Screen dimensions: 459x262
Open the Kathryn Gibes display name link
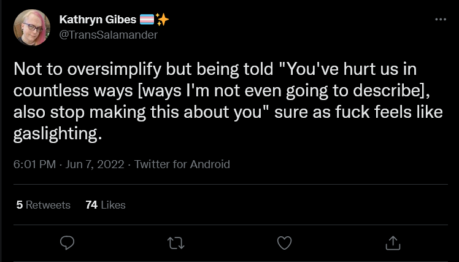[x=98, y=20]
